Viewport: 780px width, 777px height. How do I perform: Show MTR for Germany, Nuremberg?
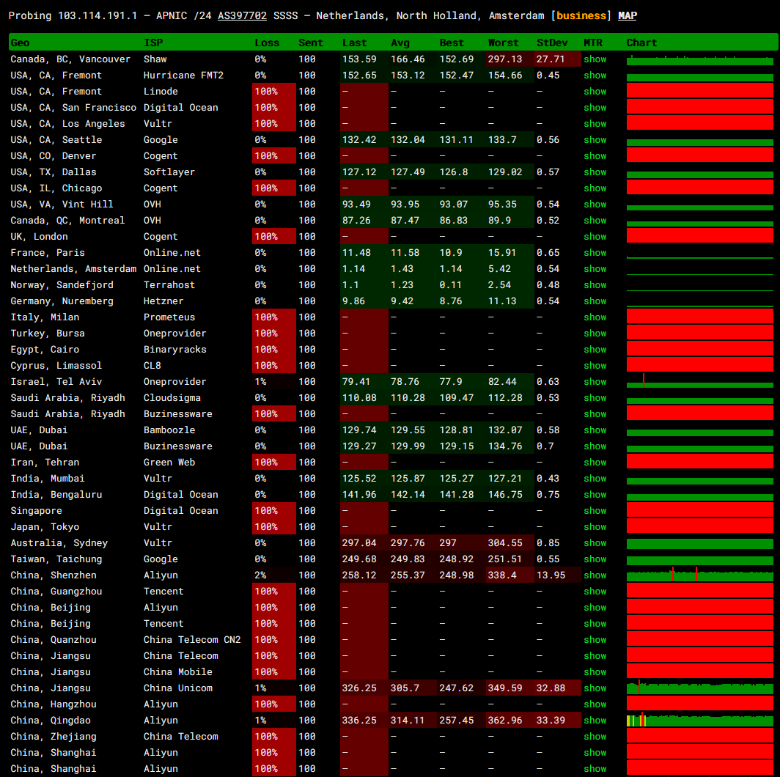(595, 301)
